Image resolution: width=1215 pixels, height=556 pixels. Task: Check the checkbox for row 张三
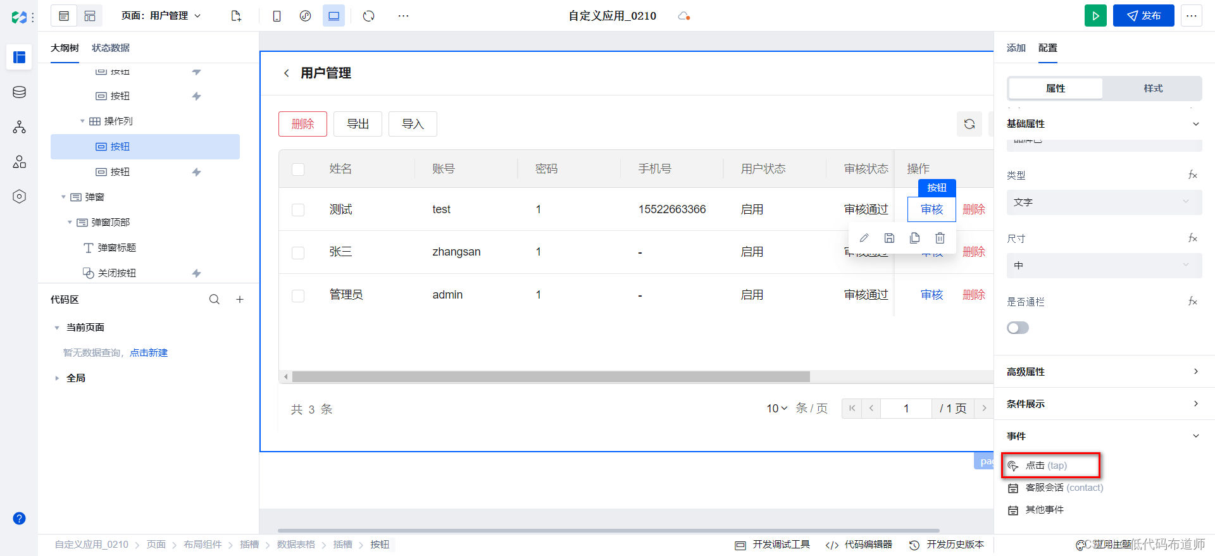coord(298,252)
